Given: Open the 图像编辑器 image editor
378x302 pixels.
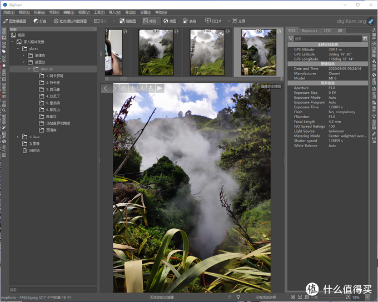Looking at the screenshot, I should [14, 21].
